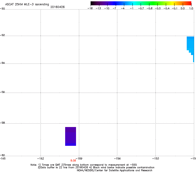Viewport: 196px width, 172px height.
Task: Click the note line 'Data buffer is 22 hrs'
Action: 96,168
